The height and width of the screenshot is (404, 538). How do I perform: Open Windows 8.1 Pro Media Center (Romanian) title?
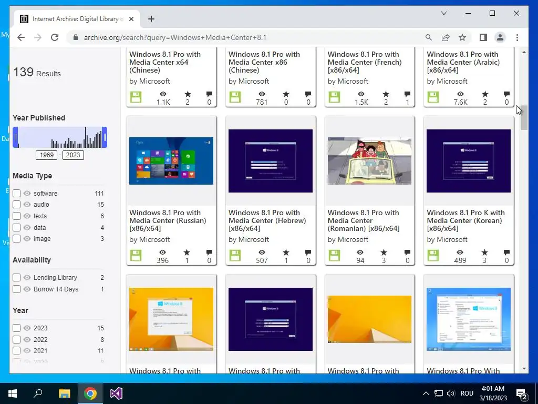pyautogui.click(x=364, y=220)
